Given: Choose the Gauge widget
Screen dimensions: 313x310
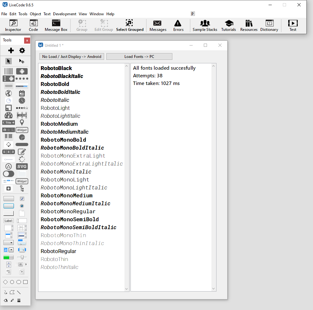Looking at the screenshot, I should point(9,115).
